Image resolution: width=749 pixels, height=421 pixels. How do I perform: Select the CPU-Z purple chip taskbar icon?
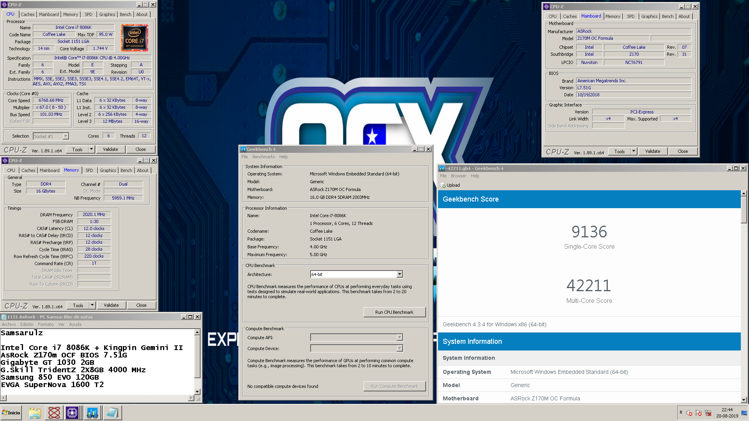73,413
